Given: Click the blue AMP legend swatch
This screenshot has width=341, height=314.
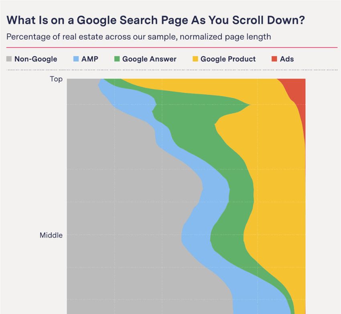Looking at the screenshot, I should (76, 59).
